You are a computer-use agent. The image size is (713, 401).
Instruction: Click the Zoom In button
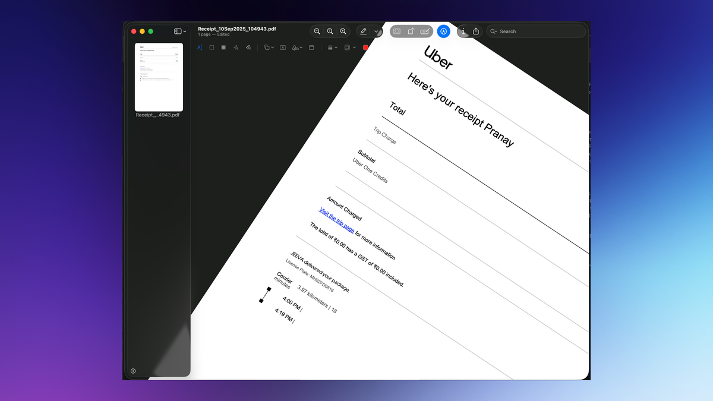click(343, 31)
